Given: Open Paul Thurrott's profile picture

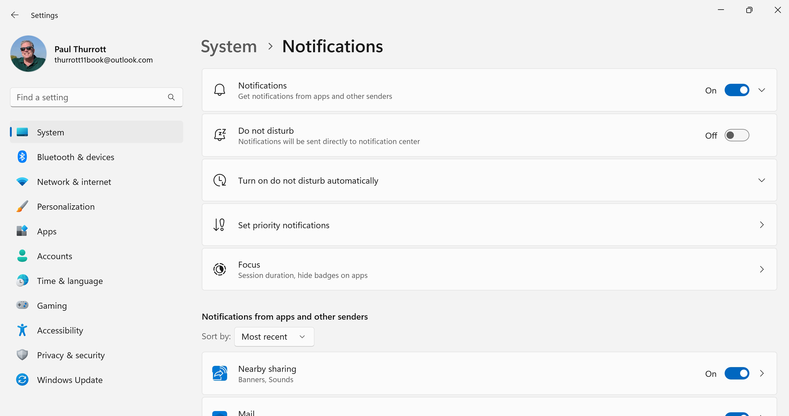Looking at the screenshot, I should pos(28,54).
